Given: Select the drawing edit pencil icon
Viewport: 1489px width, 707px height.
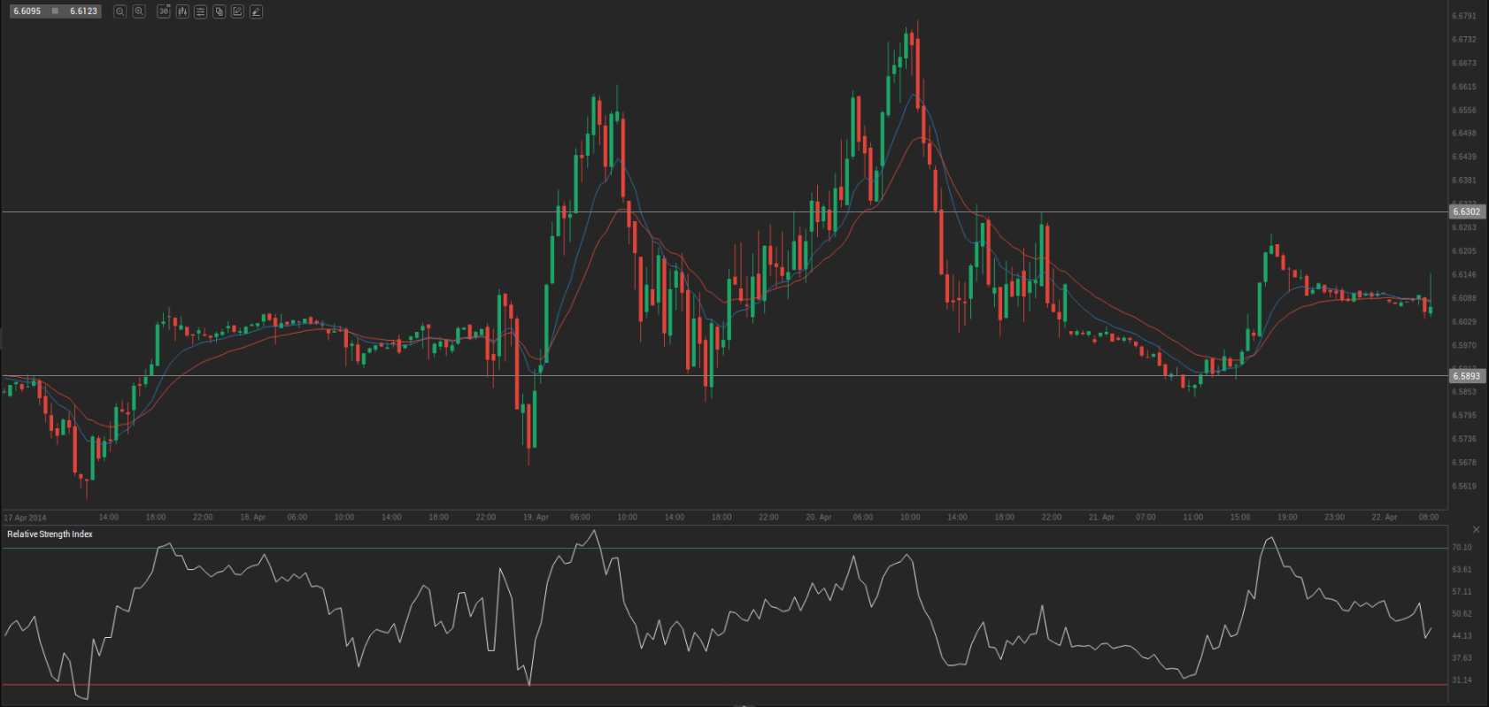Looking at the screenshot, I should coord(237,12).
